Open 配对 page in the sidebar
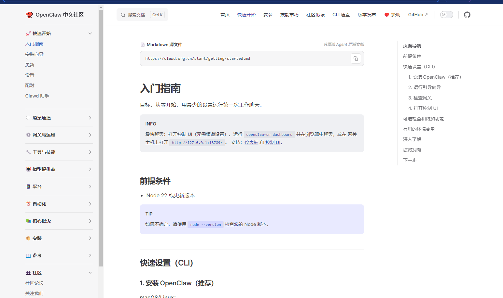The image size is (503, 298). (30, 85)
